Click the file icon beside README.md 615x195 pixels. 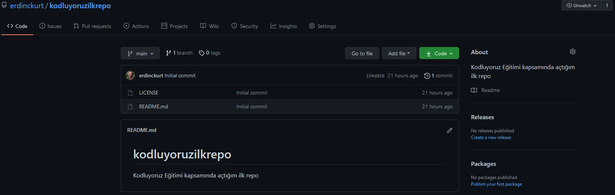point(130,106)
